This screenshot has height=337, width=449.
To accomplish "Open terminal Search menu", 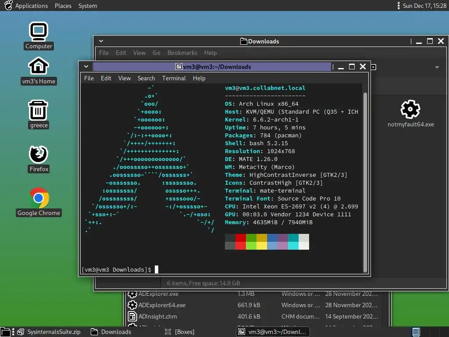I will [146, 78].
